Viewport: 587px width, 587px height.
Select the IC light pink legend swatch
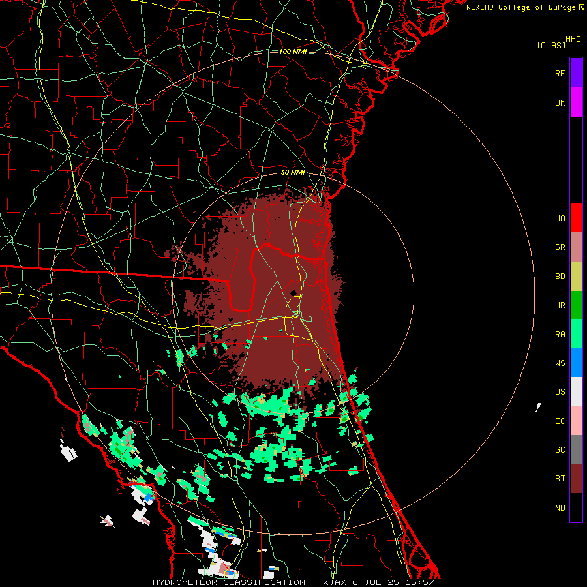(576, 421)
